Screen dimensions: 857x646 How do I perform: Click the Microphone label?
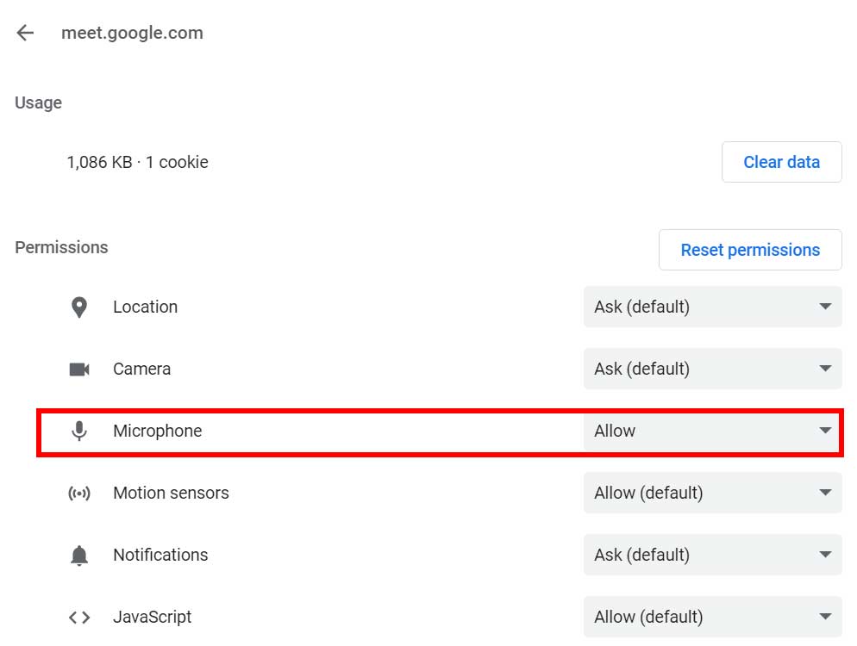(158, 431)
